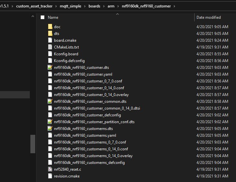Navigate to custom_asset_tracker in the breadcrumb

[34, 6]
